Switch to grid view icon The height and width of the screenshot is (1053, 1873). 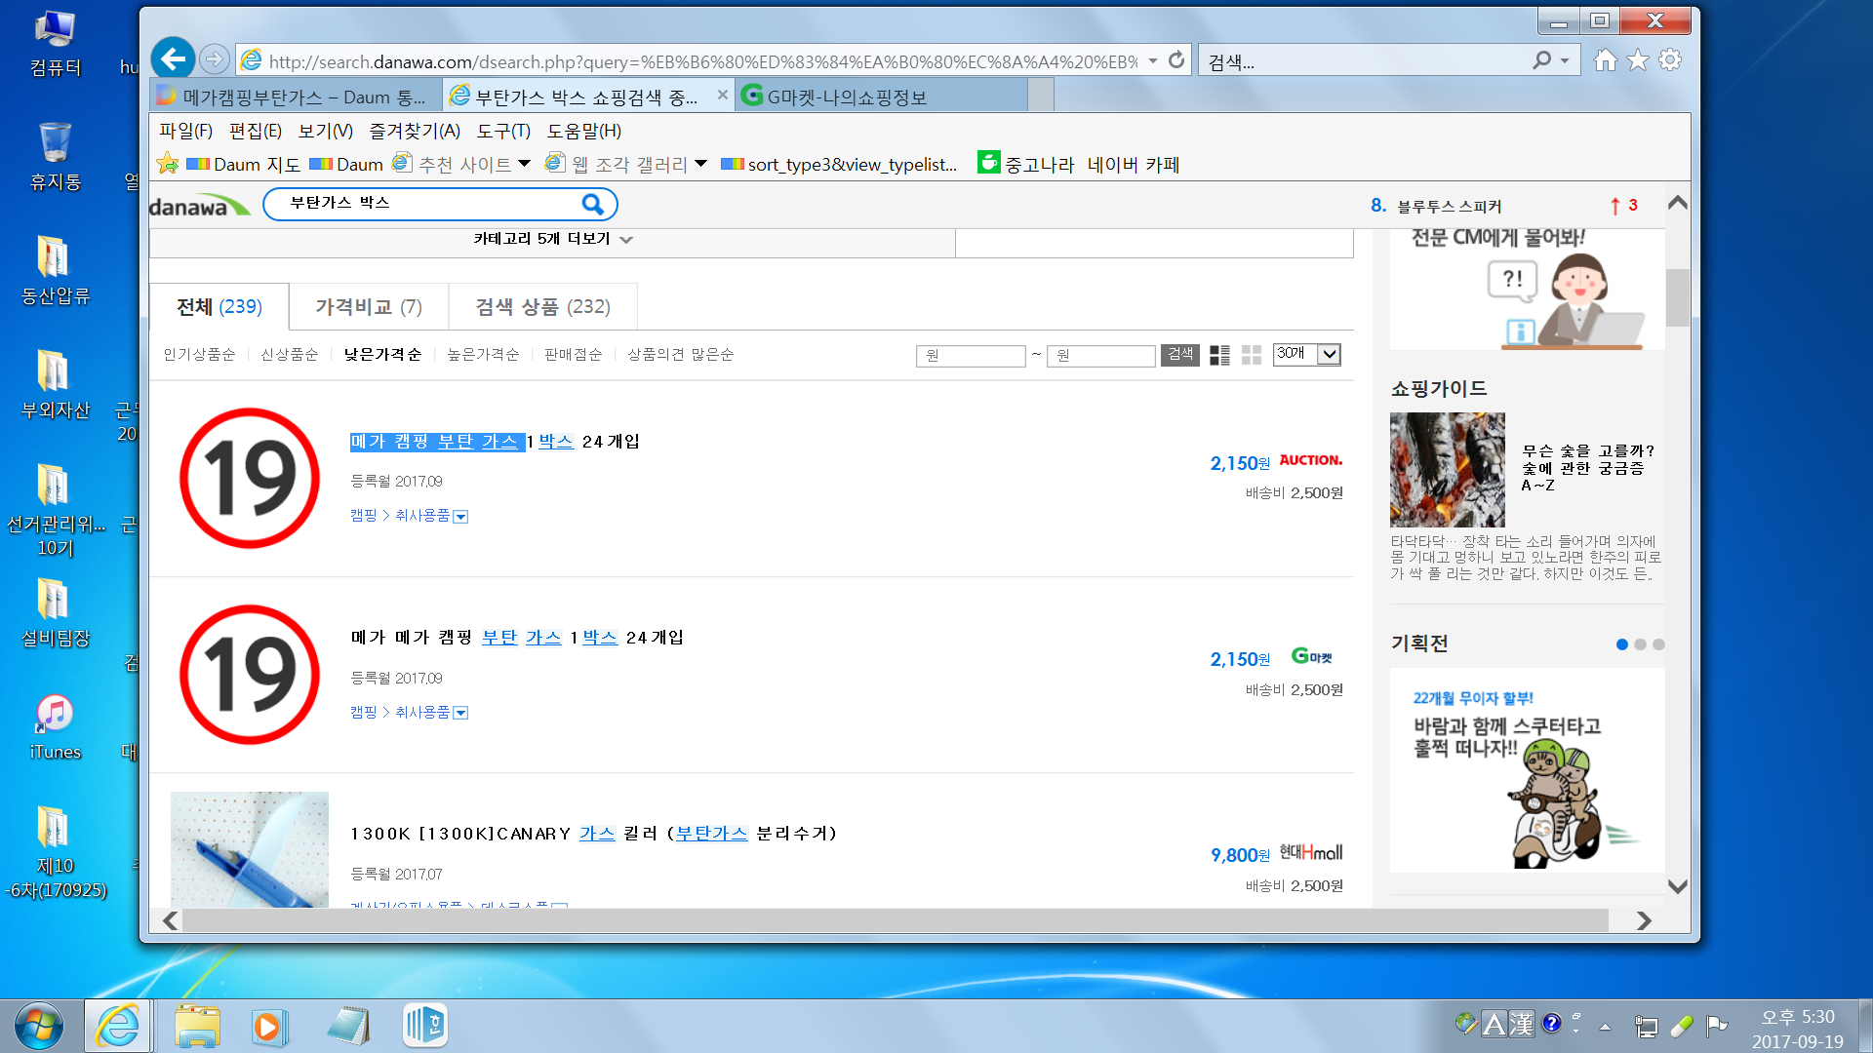1252,355
